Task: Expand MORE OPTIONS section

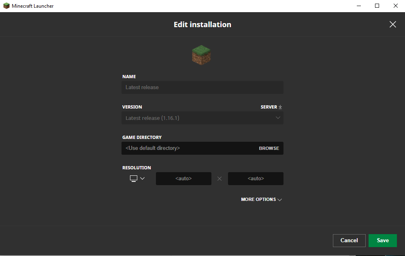Action: (261, 199)
